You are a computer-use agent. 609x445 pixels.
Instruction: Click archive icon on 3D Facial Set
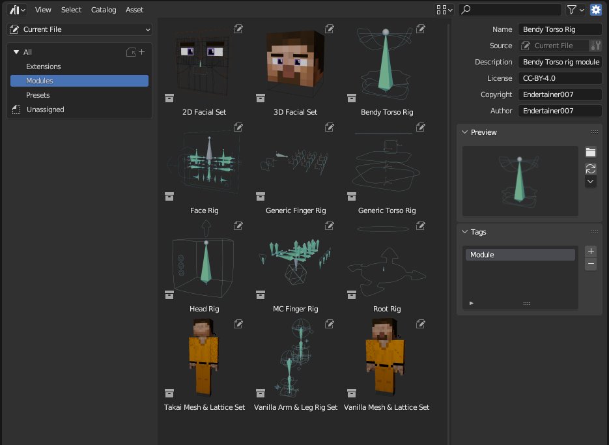[261, 98]
